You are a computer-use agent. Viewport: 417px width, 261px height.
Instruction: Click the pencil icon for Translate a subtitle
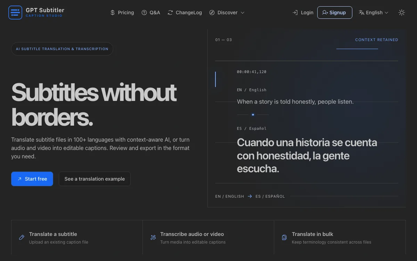pos(22,237)
